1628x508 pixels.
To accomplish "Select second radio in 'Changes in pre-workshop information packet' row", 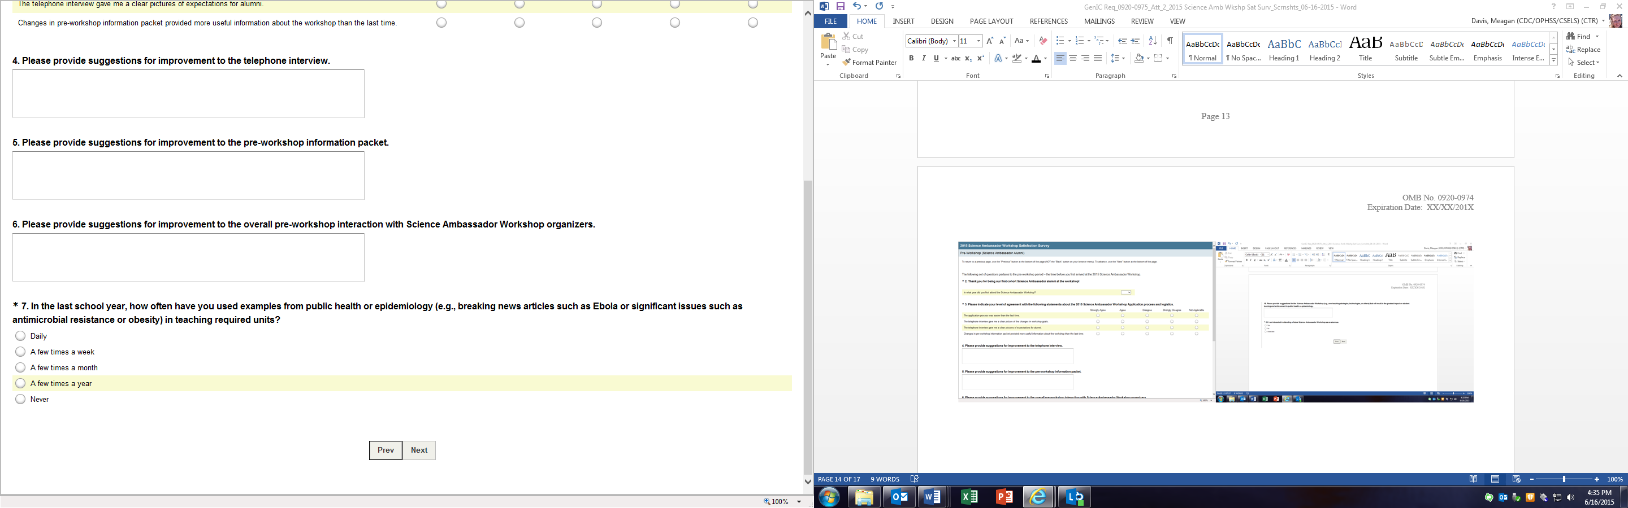I will [519, 23].
